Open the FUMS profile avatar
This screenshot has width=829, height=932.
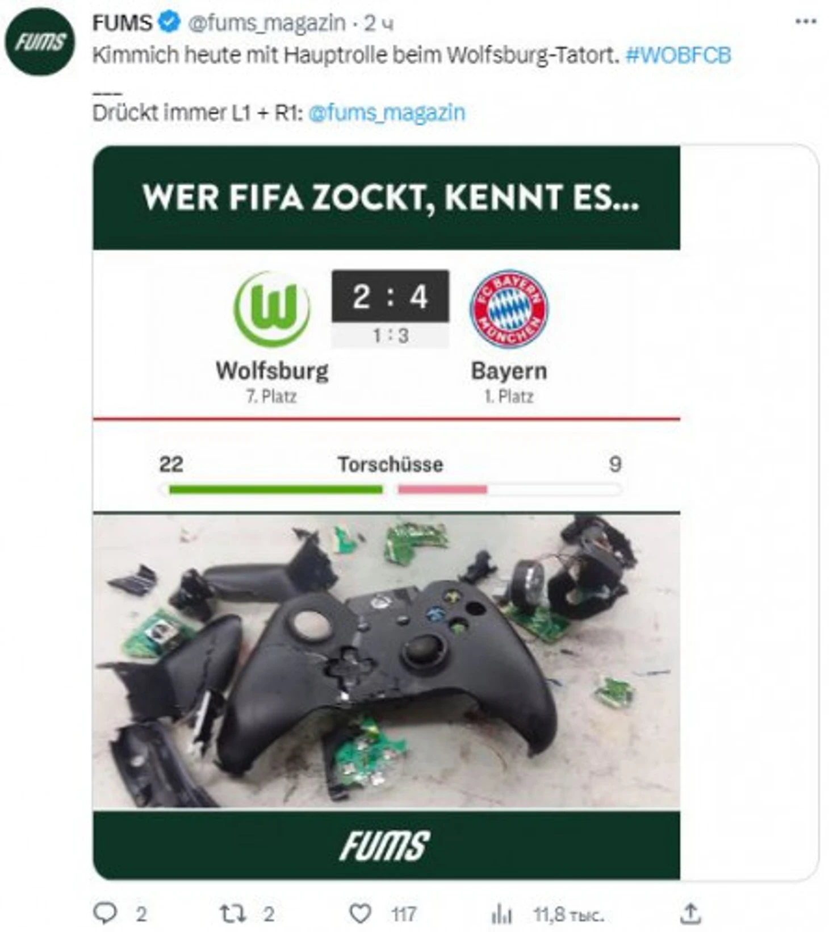(39, 41)
